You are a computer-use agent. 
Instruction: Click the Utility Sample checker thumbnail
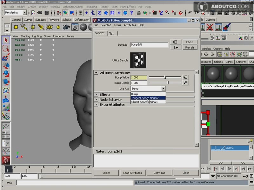tap(138, 60)
